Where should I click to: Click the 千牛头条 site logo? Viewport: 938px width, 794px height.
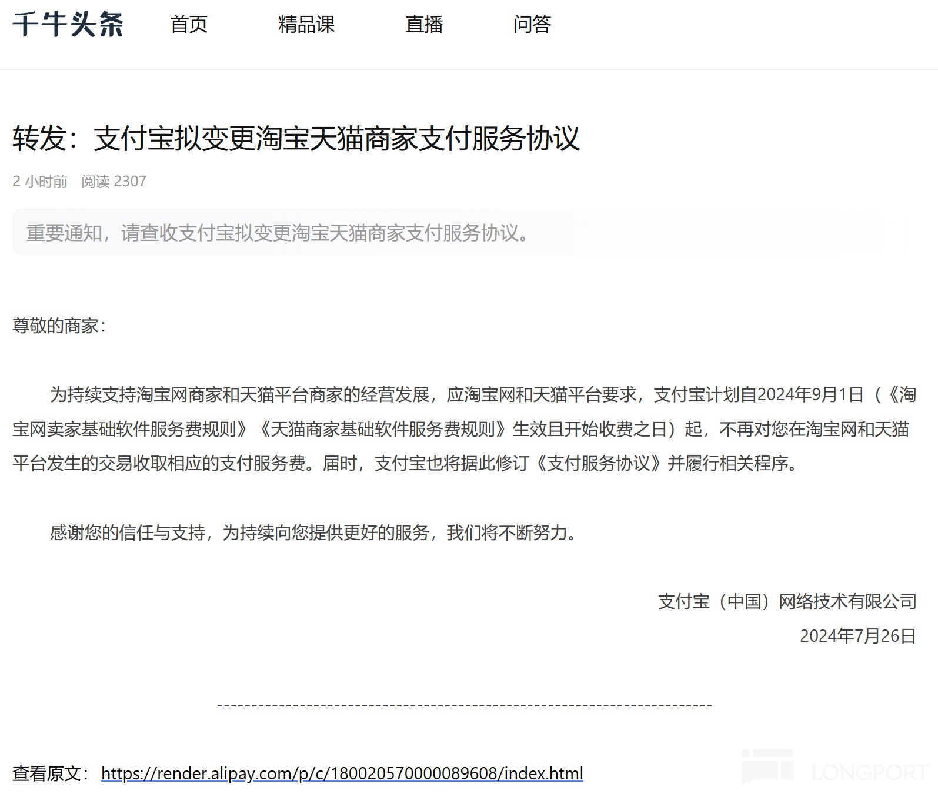point(68,25)
